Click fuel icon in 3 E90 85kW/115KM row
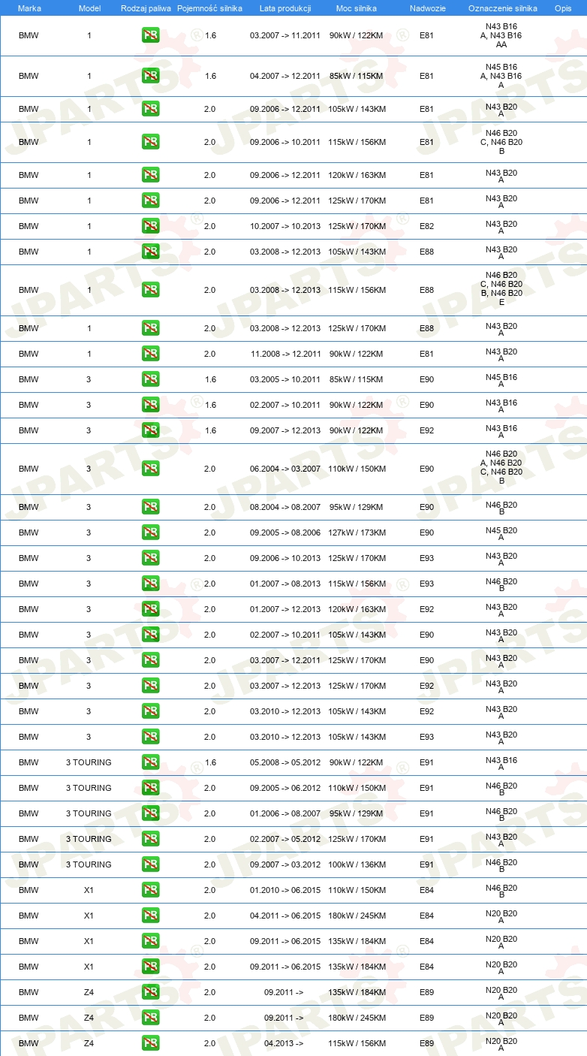587x1056 pixels. pyautogui.click(x=150, y=379)
